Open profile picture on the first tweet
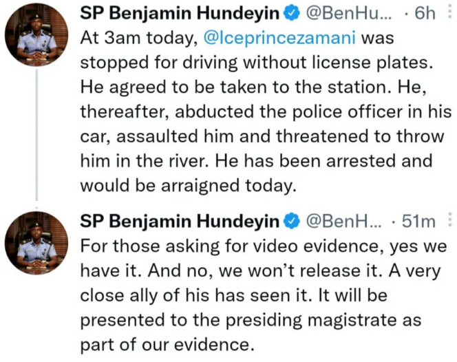The image size is (457, 362). [x=39, y=38]
